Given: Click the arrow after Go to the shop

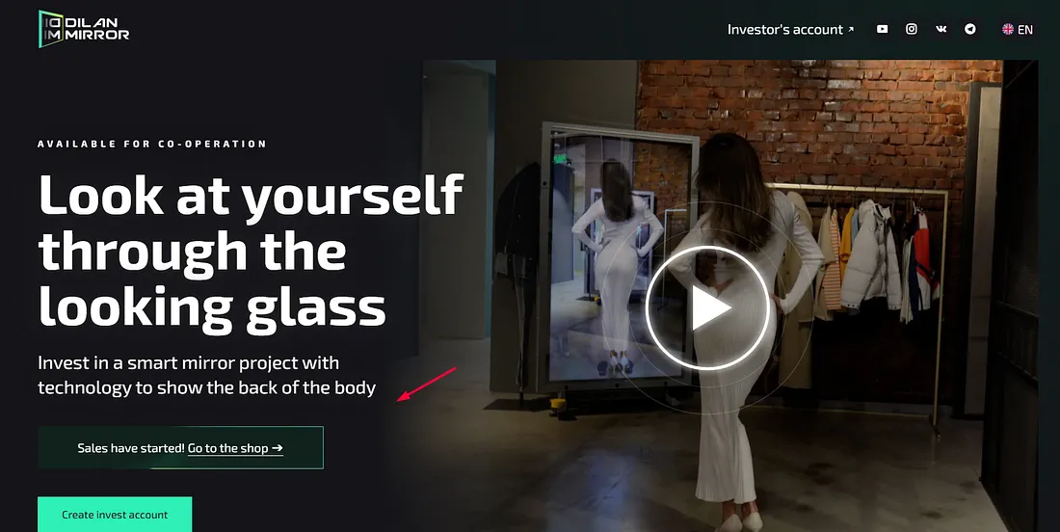Looking at the screenshot, I should click(x=277, y=447).
